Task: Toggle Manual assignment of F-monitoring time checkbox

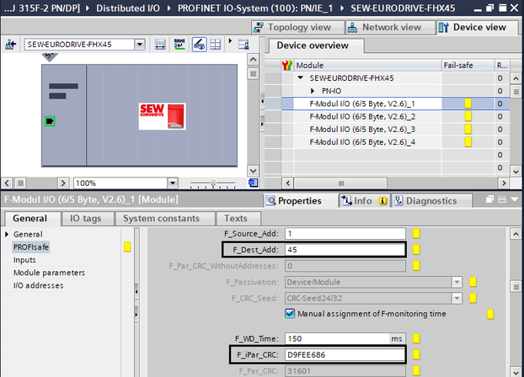Action: click(291, 314)
